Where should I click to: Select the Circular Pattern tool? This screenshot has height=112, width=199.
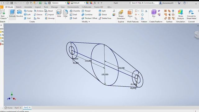tap(142, 15)
